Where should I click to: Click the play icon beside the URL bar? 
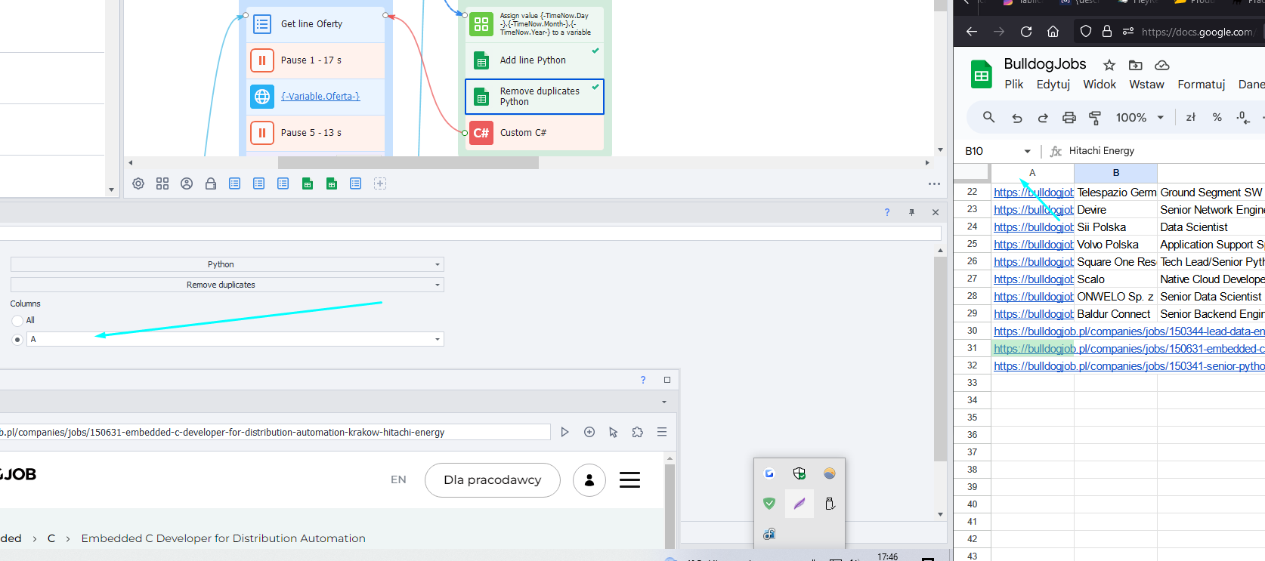(564, 432)
